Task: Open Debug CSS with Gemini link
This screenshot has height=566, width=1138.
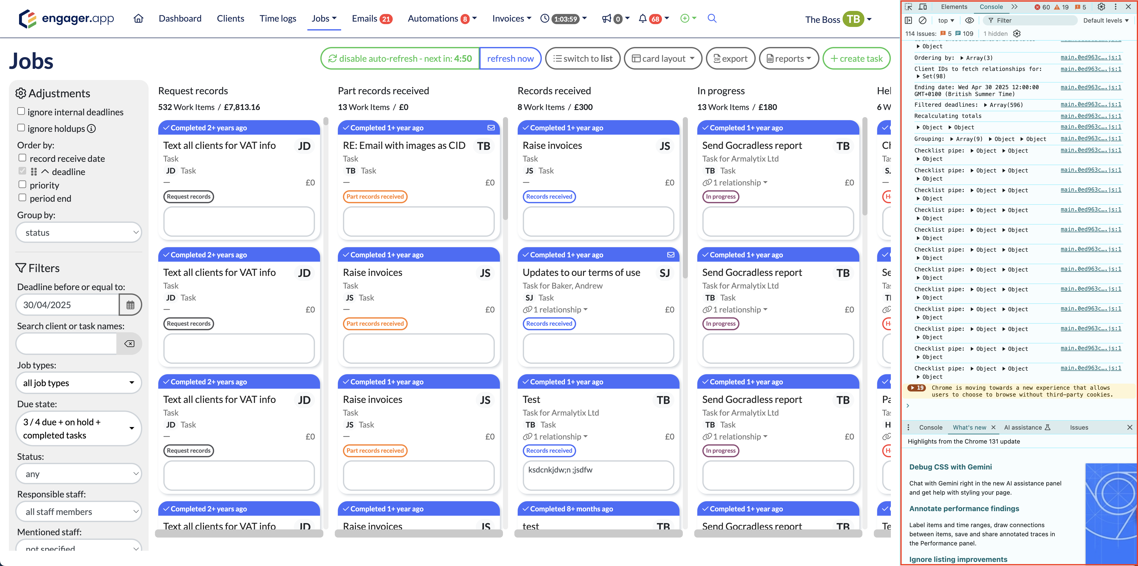Action: click(x=950, y=467)
